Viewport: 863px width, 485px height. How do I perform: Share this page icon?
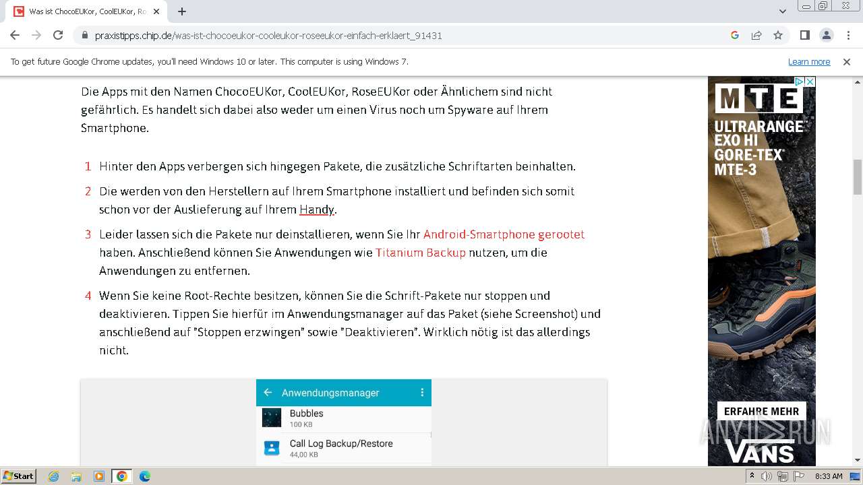coord(756,35)
